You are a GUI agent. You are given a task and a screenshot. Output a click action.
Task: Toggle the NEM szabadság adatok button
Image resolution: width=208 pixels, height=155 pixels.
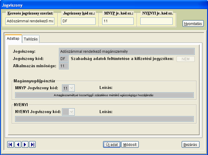(186, 59)
